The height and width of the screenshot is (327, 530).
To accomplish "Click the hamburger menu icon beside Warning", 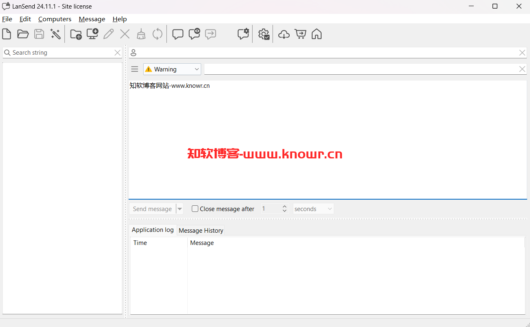I will 135,69.
